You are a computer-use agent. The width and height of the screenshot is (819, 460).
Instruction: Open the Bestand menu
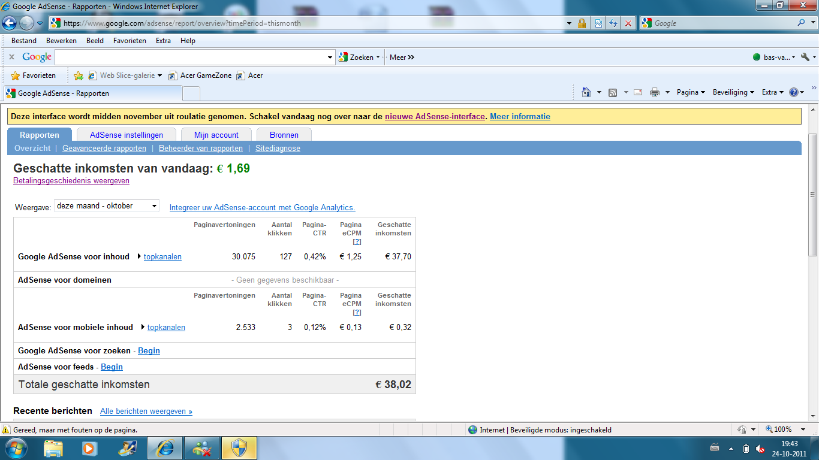click(x=24, y=41)
